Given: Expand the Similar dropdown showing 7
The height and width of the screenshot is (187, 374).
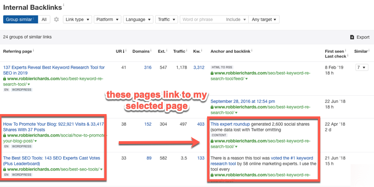Looking at the screenshot, I should [x=361, y=67].
